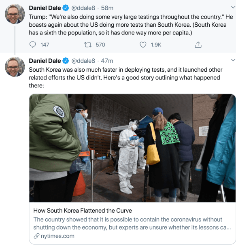Open Daniel Dale name on first tweet
This screenshot has height=245, width=236.
pyautogui.click(x=45, y=8)
